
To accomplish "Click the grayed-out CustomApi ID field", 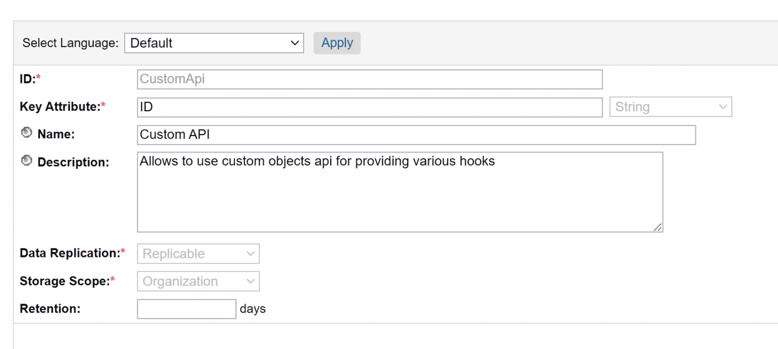I will pos(369,79).
